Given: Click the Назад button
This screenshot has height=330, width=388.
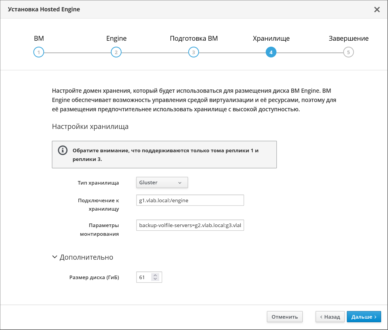Looking at the screenshot, I should 330,317.
